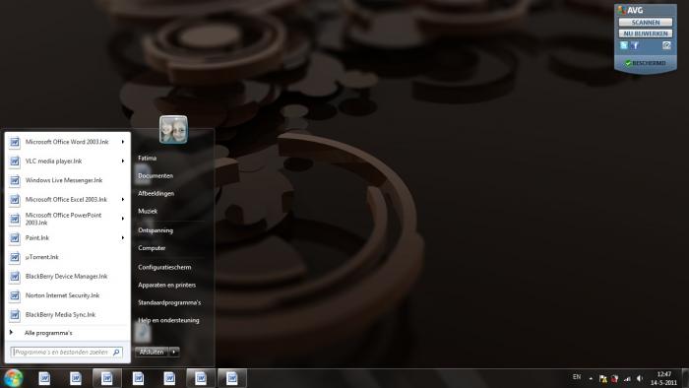The image size is (689, 388).
Task: Click the icon beside Norton Internet Security.lnk
Action: pos(15,295)
